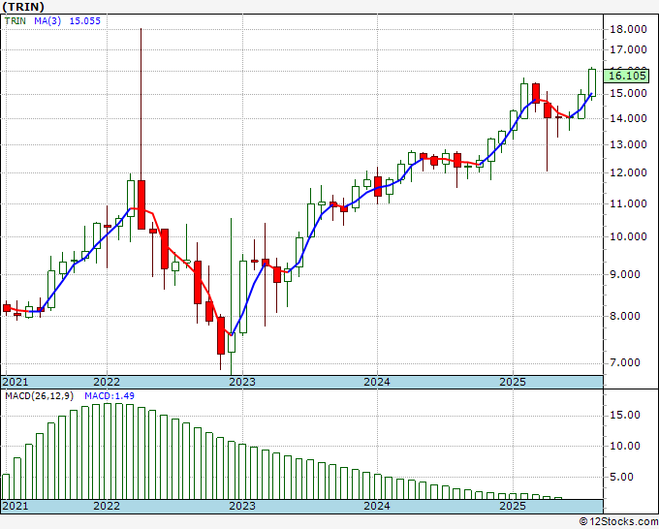Click 2021 on the MACD timeline

click(16, 506)
